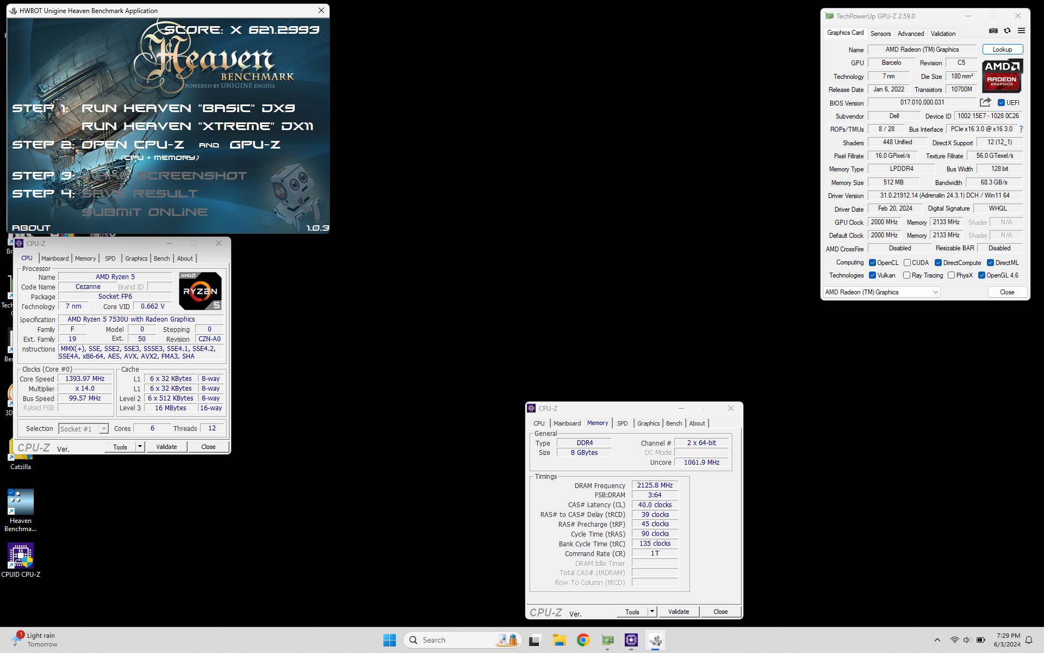
Task: Expand Tools dropdown arrow in Memory window
Action: pos(652,612)
